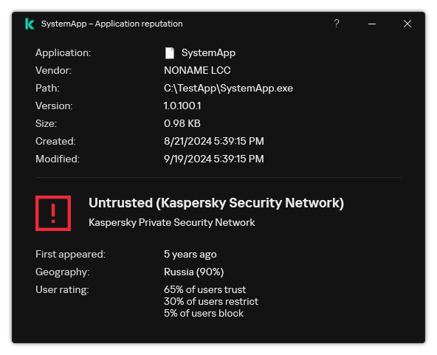Click the Untrusted (Kaspersky Security Network) heading

[x=216, y=203]
